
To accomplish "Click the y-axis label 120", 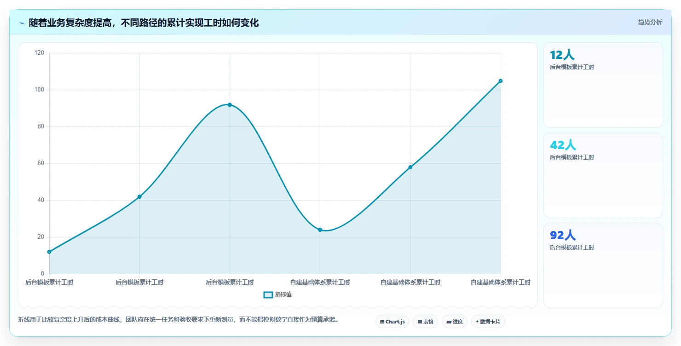I will pos(40,53).
